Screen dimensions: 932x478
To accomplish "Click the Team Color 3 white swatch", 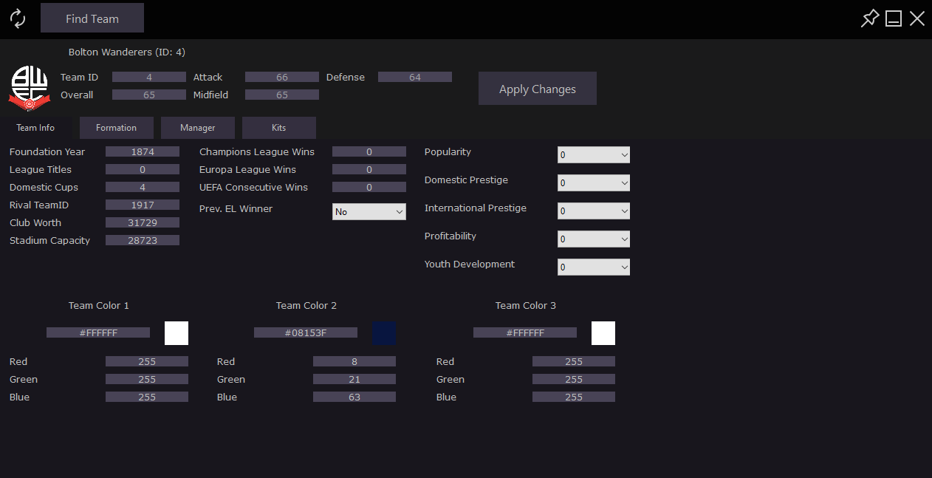I will [603, 333].
